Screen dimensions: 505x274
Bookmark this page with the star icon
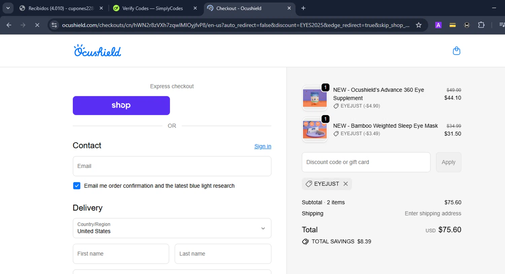tap(418, 25)
